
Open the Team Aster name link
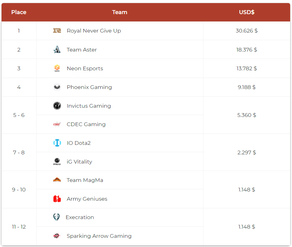pyautogui.click(x=82, y=50)
